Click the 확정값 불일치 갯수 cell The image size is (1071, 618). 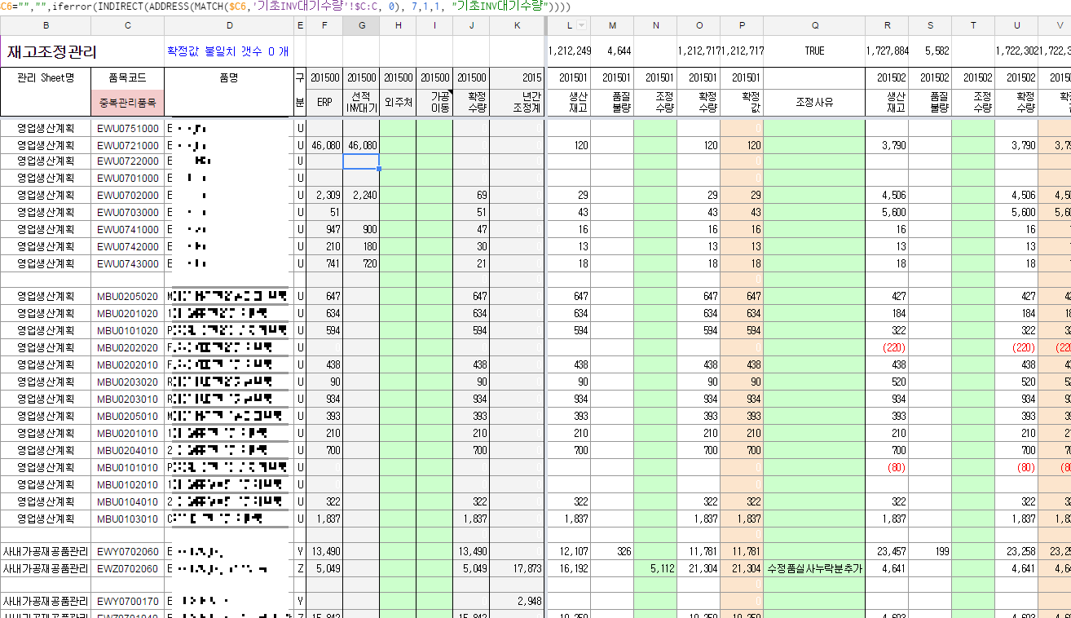(227, 51)
